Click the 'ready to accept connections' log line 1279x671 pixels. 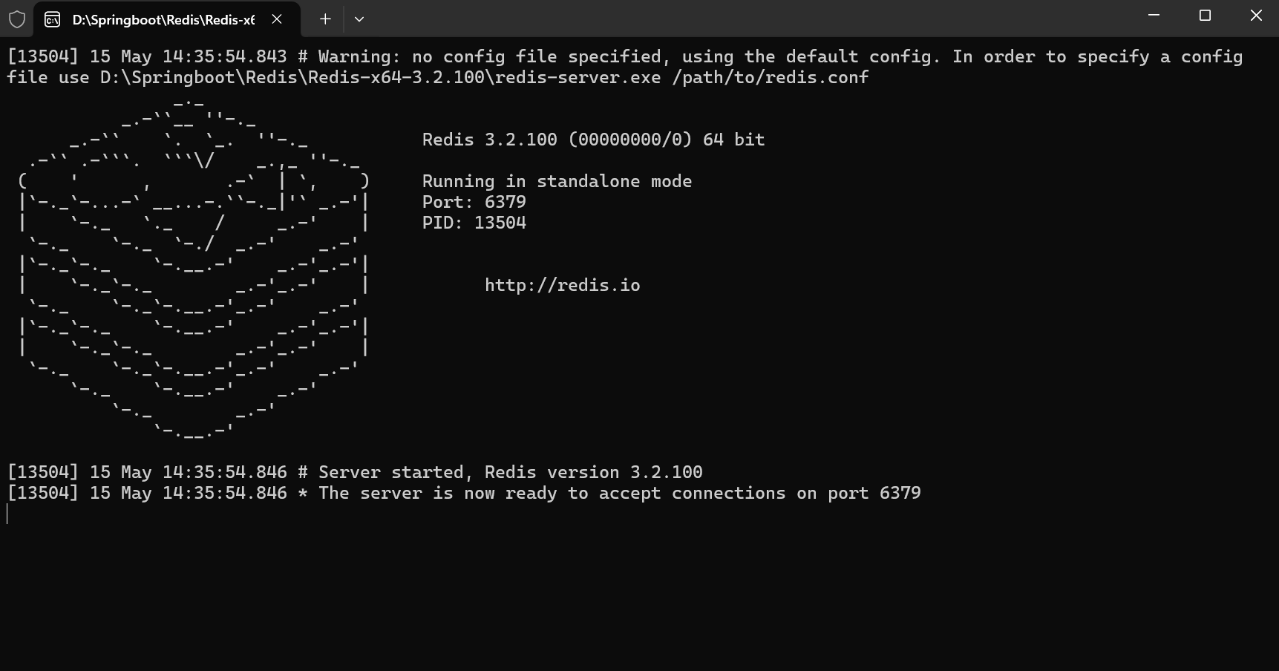[x=464, y=494]
